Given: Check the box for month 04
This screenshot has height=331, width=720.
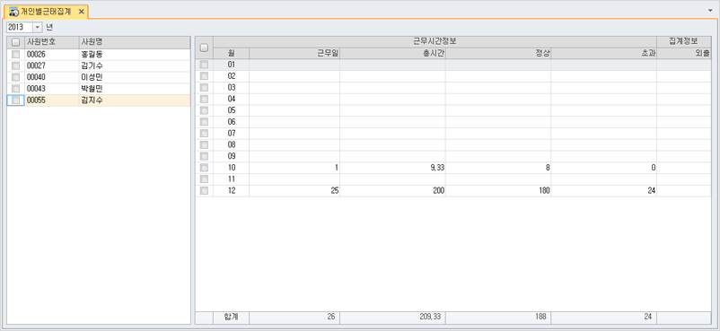Looking at the screenshot, I should click(205, 100).
